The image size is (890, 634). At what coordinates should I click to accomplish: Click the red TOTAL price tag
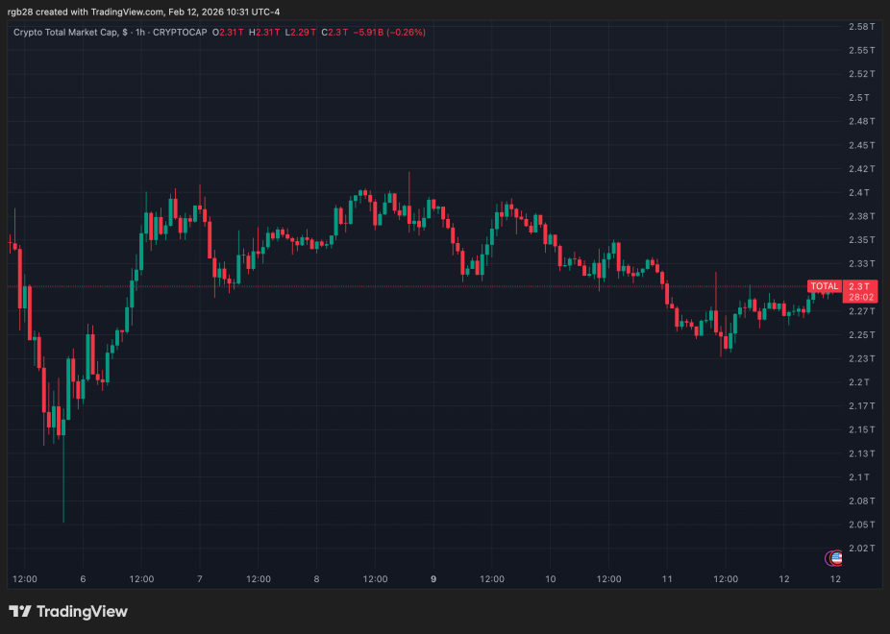[825, 286]
